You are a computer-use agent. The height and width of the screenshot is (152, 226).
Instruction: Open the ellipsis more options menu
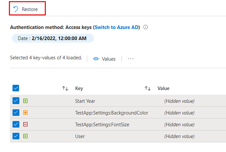[x=131, y=59]
